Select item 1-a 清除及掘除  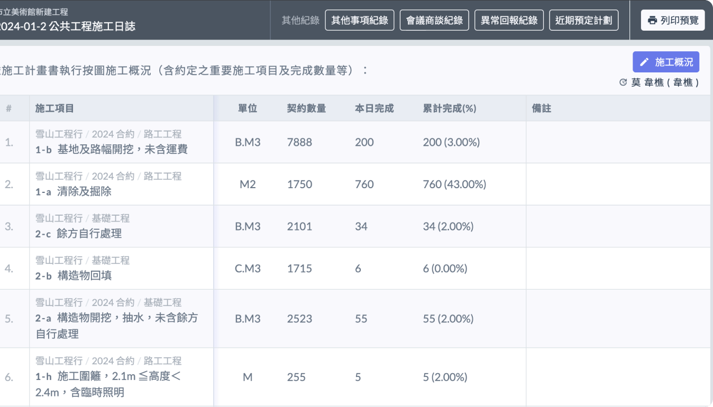point(74,192)
